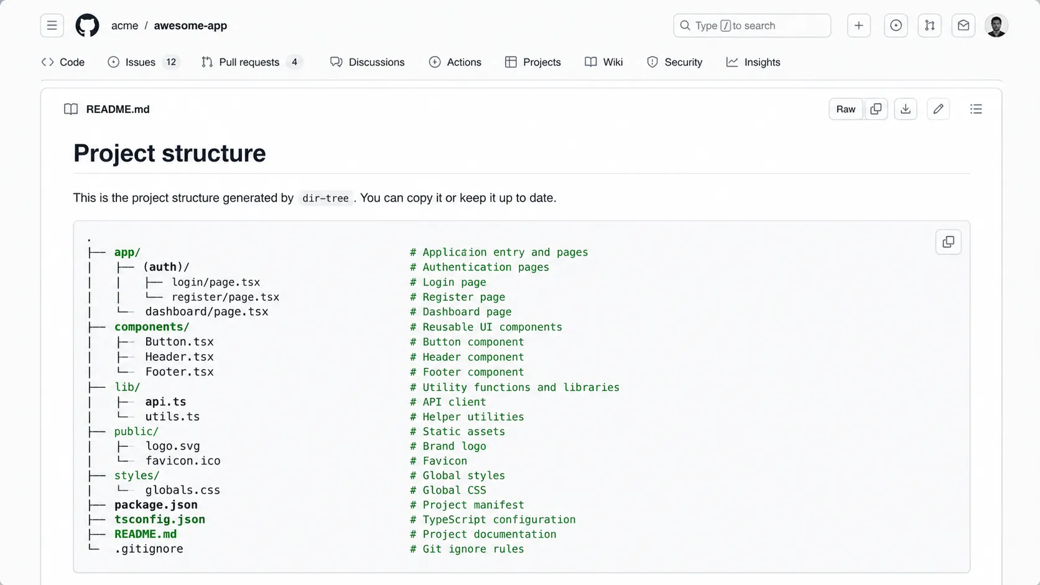
Task: Open the create new repository plus icon
Action: (x=858, y=25)
